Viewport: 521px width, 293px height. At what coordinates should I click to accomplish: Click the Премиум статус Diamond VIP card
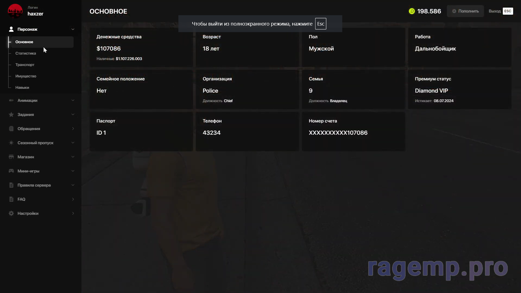(459, 90)
